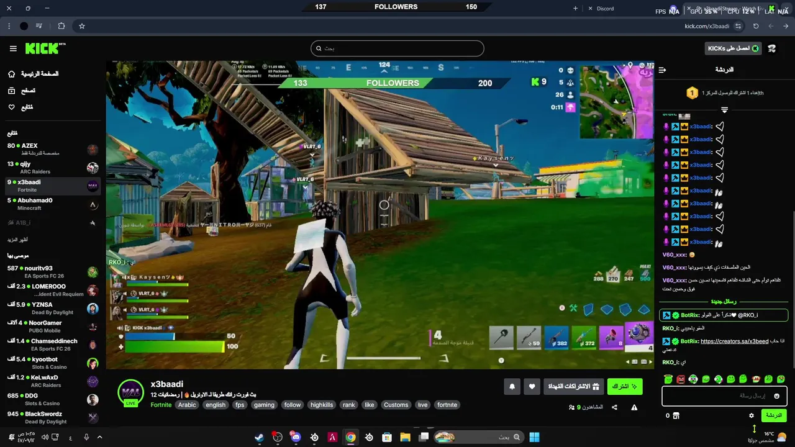Open Steam from the taskbar
795x447 pixels.
(x=259, y=437)
